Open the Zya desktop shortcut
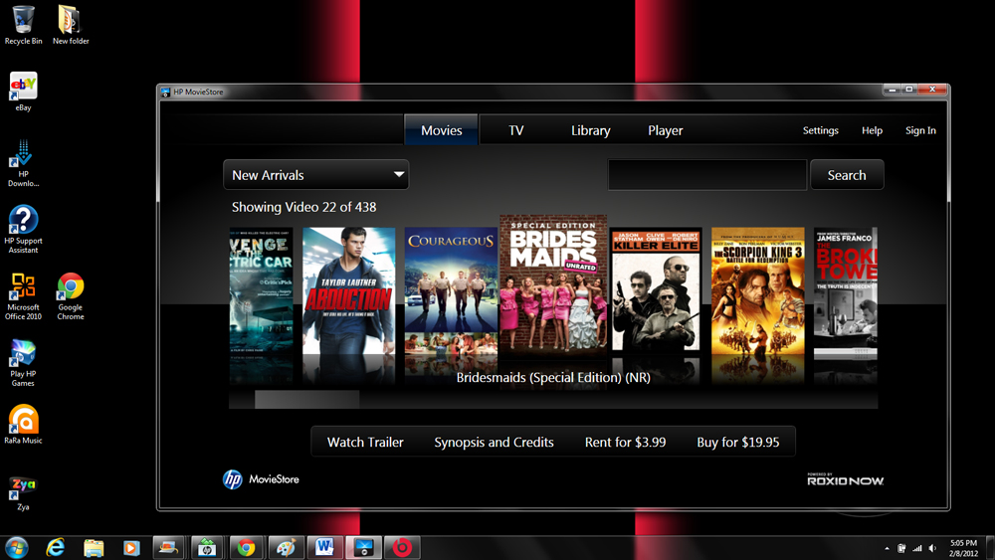The image size is (995, 560). click(x=24, y=493)
